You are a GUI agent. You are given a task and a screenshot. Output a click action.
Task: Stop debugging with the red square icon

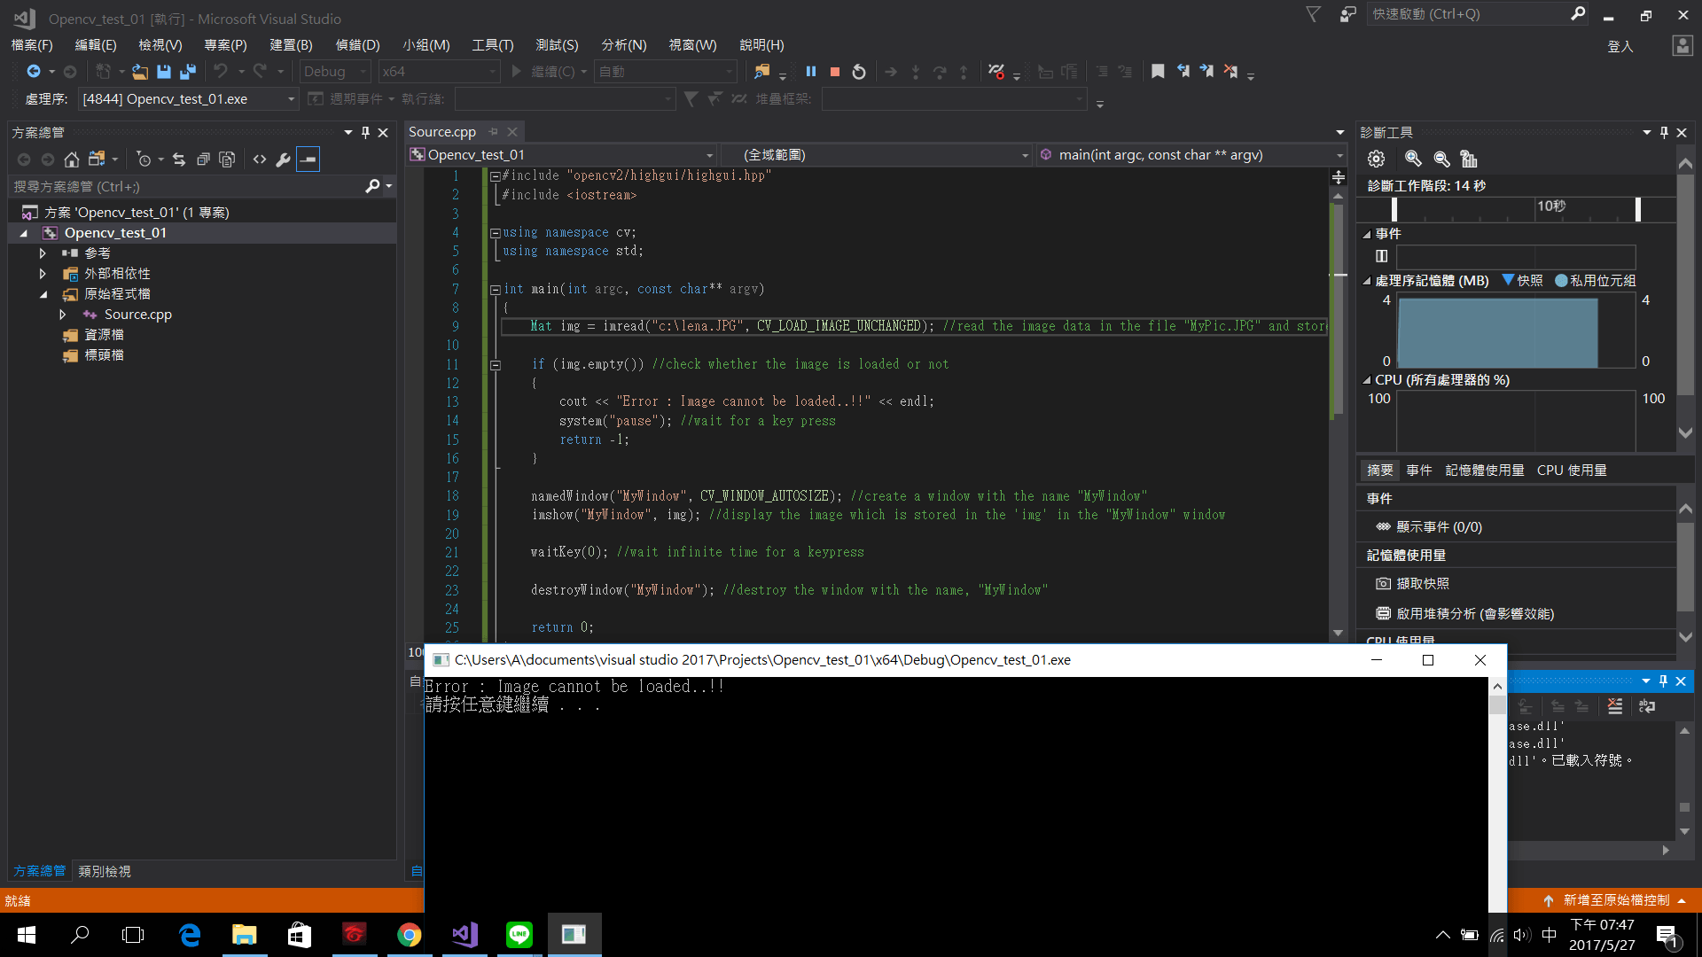(834, 71)
